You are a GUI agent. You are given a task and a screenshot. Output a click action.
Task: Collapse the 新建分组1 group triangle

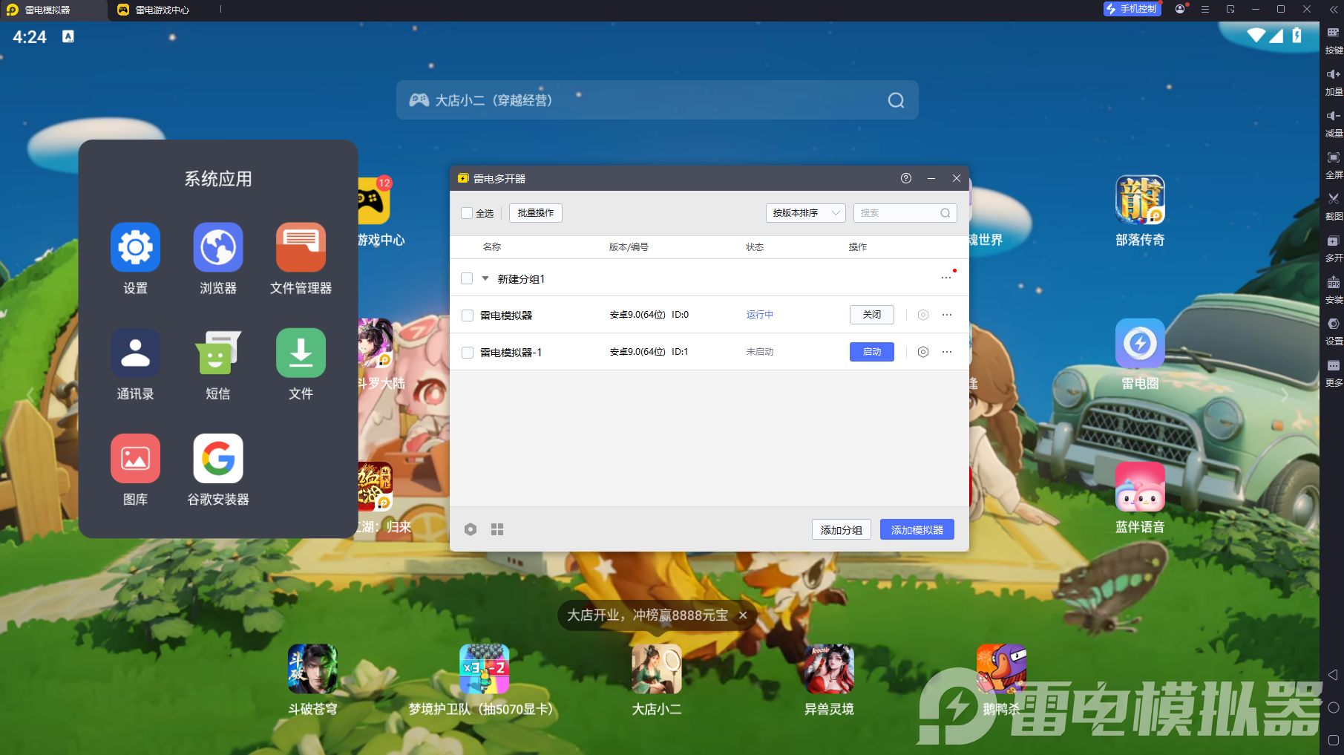pos(485,278)
